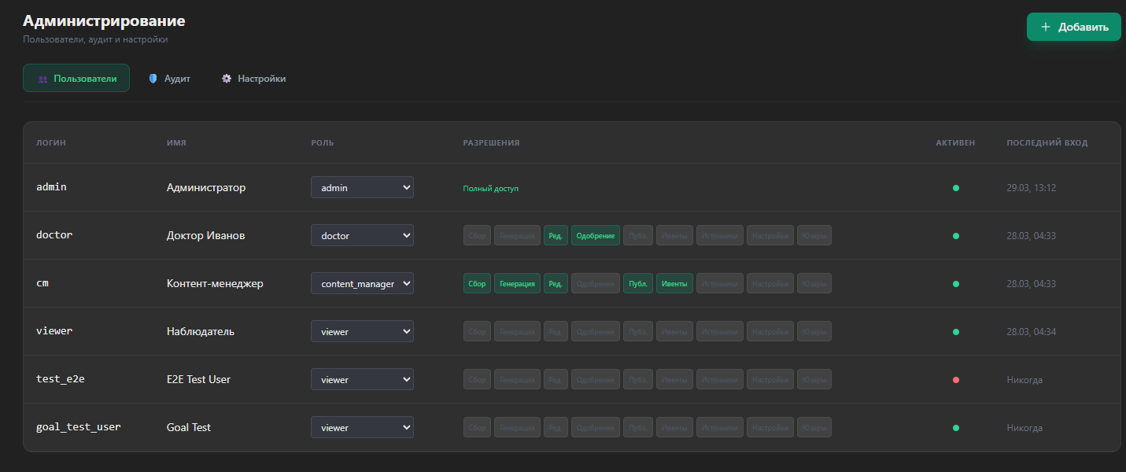This screenshot has height=472, width=1126.
Task: Open content_manager role dropdown for cm
Action: [x=362, y=284]
